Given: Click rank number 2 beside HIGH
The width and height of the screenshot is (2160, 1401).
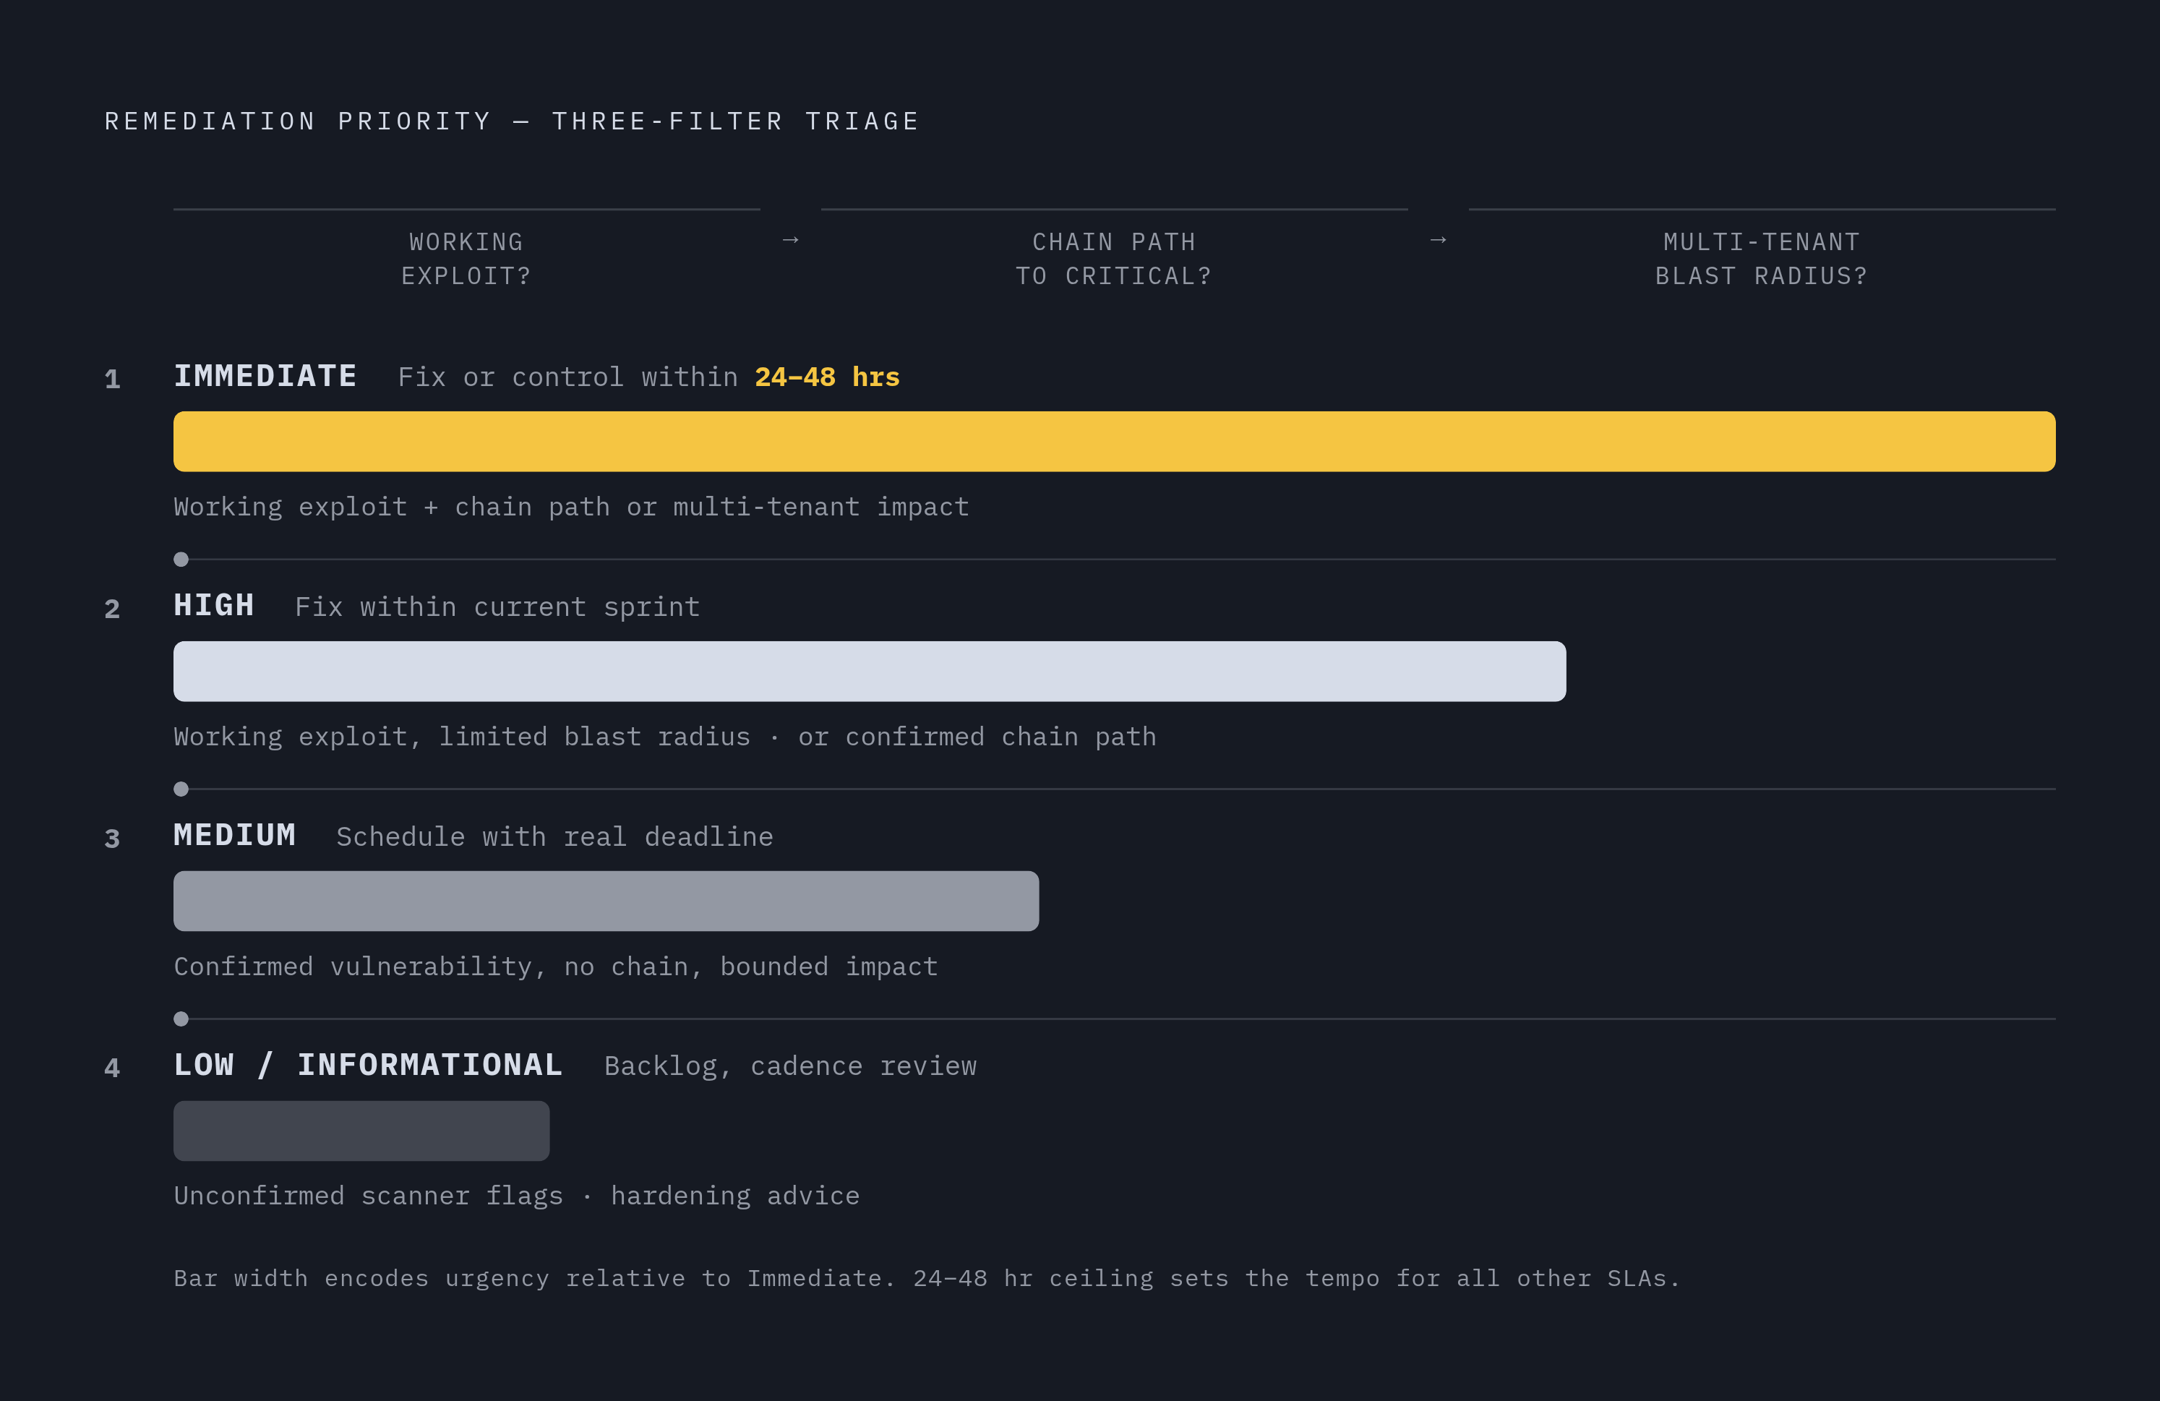Looking at the screenshot, I should (111, 609).
